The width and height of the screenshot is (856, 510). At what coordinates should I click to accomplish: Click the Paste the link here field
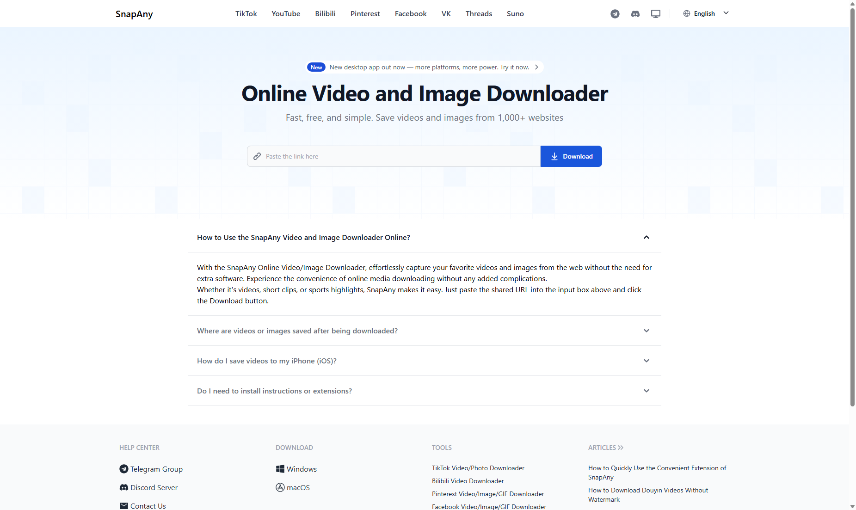click(x=394, y=156)
